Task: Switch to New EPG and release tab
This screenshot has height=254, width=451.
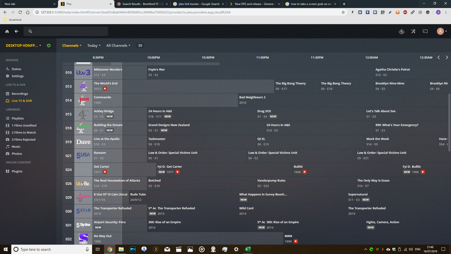Action: click(x=254, y=4)
